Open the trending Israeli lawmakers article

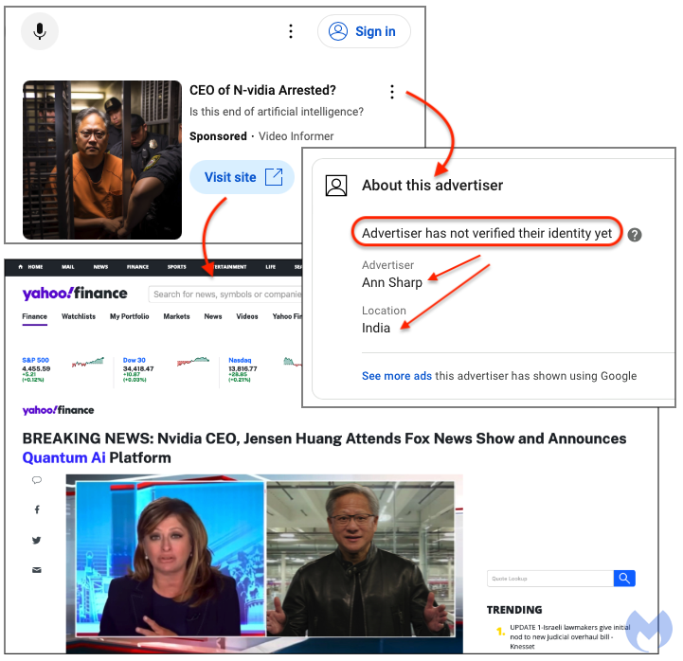pos(569,636)
